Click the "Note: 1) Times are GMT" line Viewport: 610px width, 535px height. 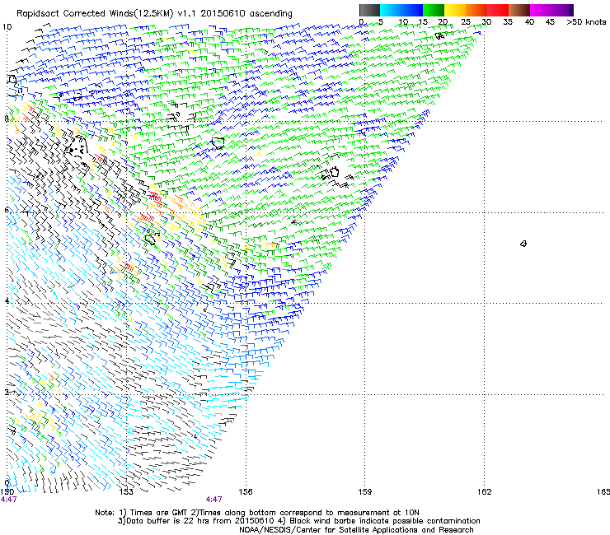(257, 513)
